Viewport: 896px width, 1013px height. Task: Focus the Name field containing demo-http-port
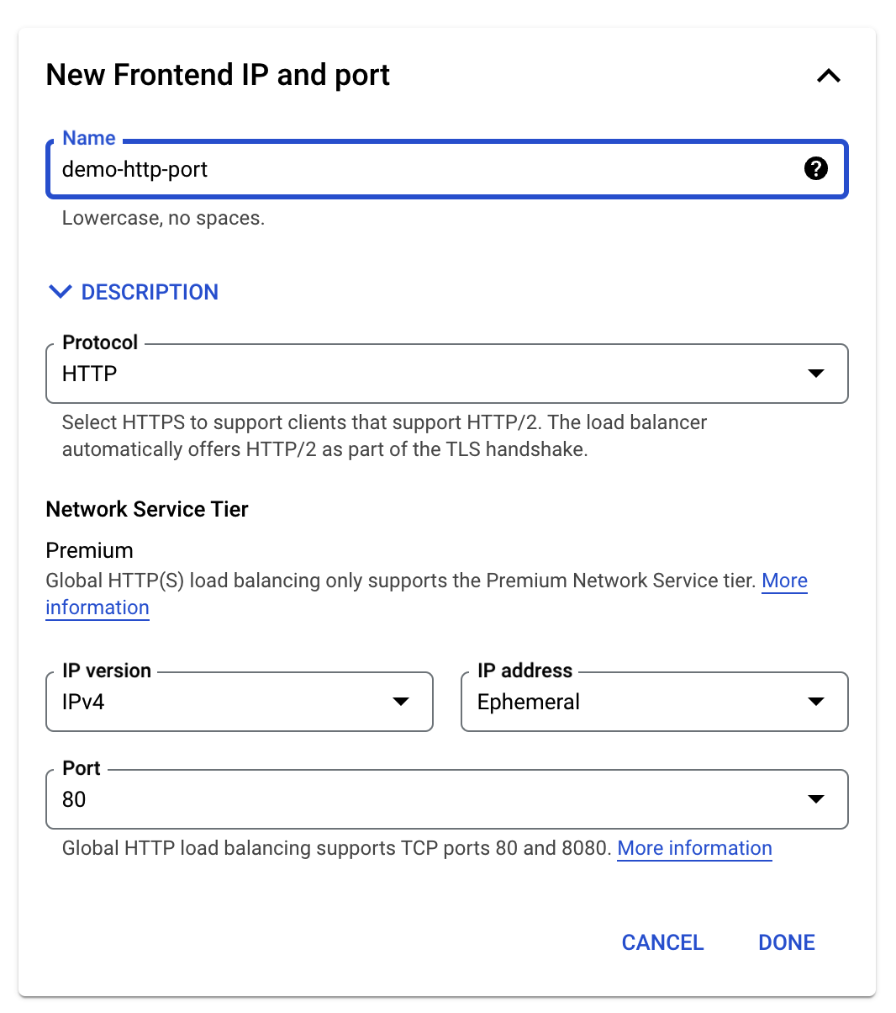tap(420, 169)
